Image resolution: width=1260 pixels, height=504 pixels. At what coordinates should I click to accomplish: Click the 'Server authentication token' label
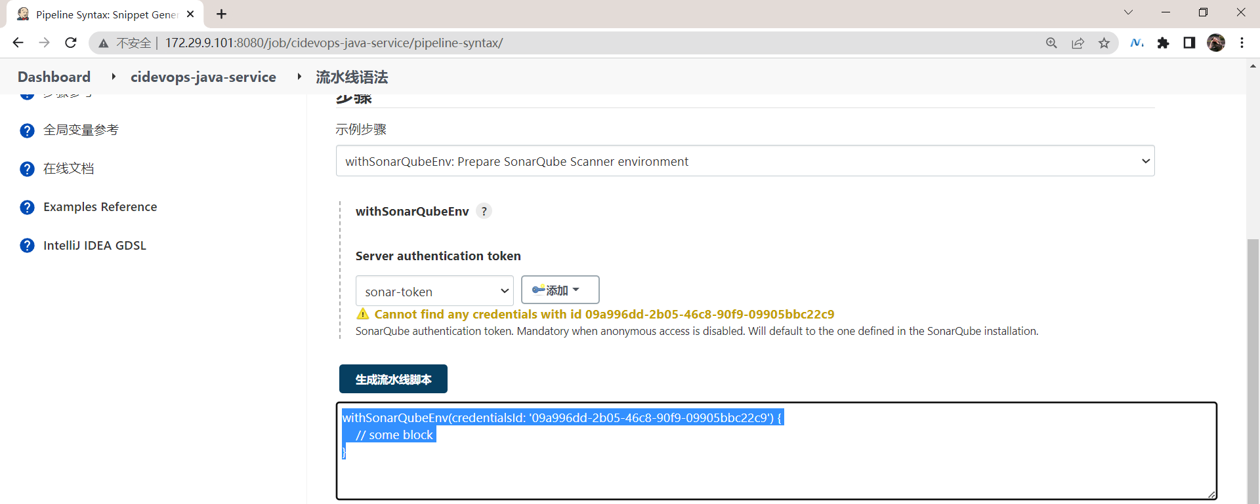[x=438, y=256]
